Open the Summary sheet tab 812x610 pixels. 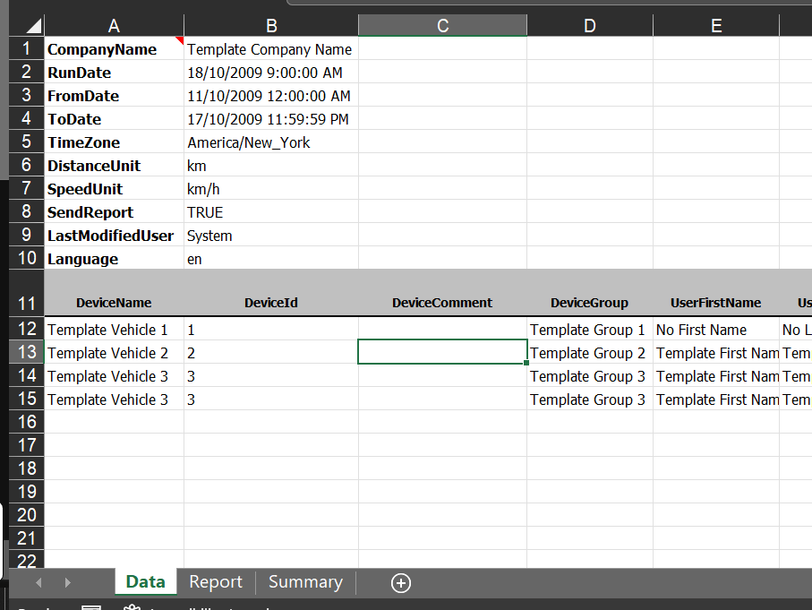(305, 582)
